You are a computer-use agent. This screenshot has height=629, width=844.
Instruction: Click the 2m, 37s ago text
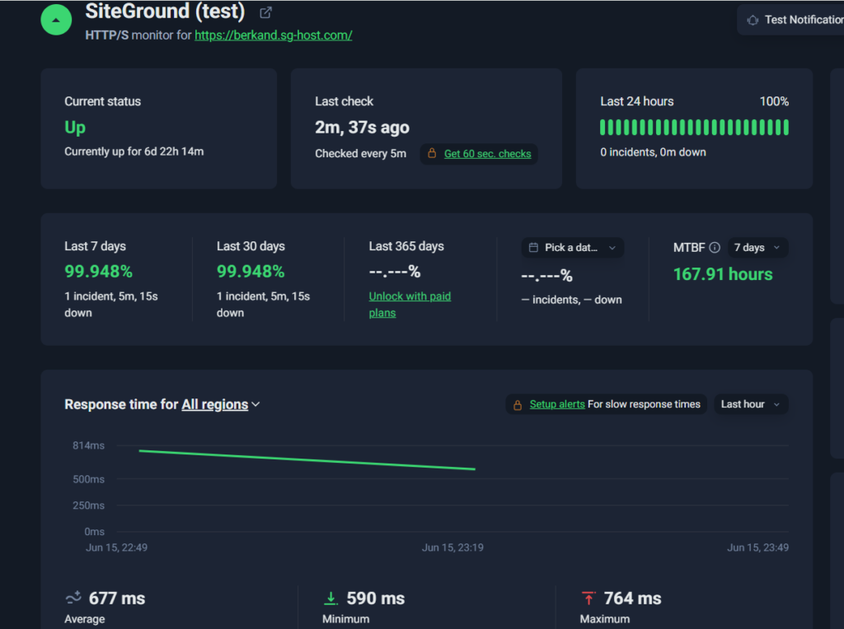click(x=362, y=128)
